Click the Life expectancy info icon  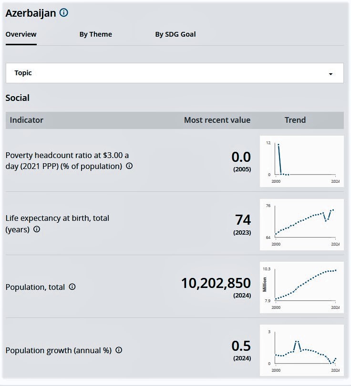pos(37,229)
